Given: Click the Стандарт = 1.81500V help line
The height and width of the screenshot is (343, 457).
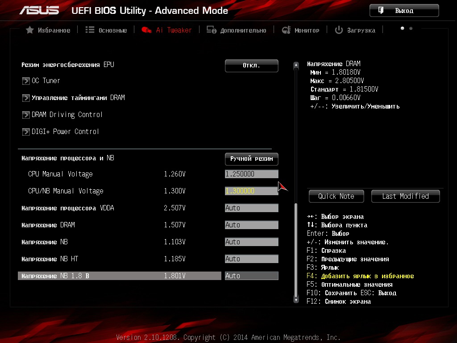Looking at the screenshot, I should click(345, 89).
